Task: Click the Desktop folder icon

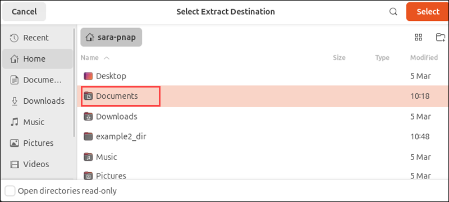Action: pos(89,76)
